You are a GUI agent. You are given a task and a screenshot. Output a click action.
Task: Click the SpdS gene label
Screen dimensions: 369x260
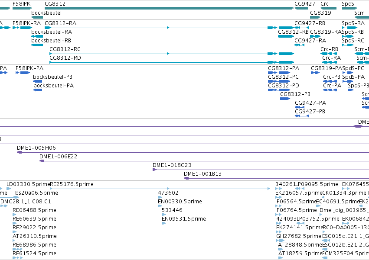tap(348, 4)
